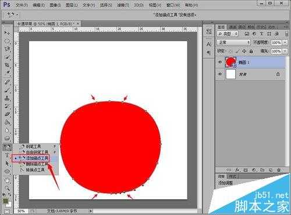291x215 pixels.
Task: Choose 自由钢笔工具 from flyout
Action: coord(36,152)
